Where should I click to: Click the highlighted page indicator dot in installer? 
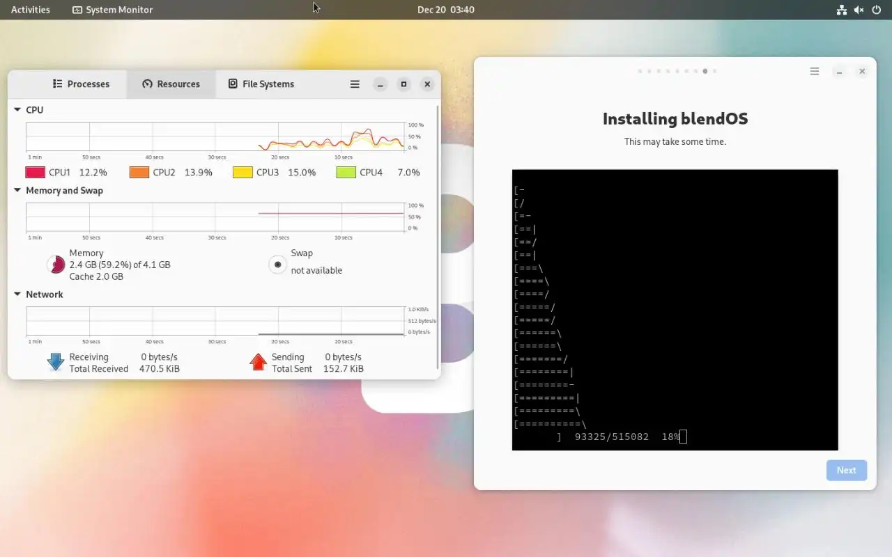pyautogui.click(x=705, y=71)
